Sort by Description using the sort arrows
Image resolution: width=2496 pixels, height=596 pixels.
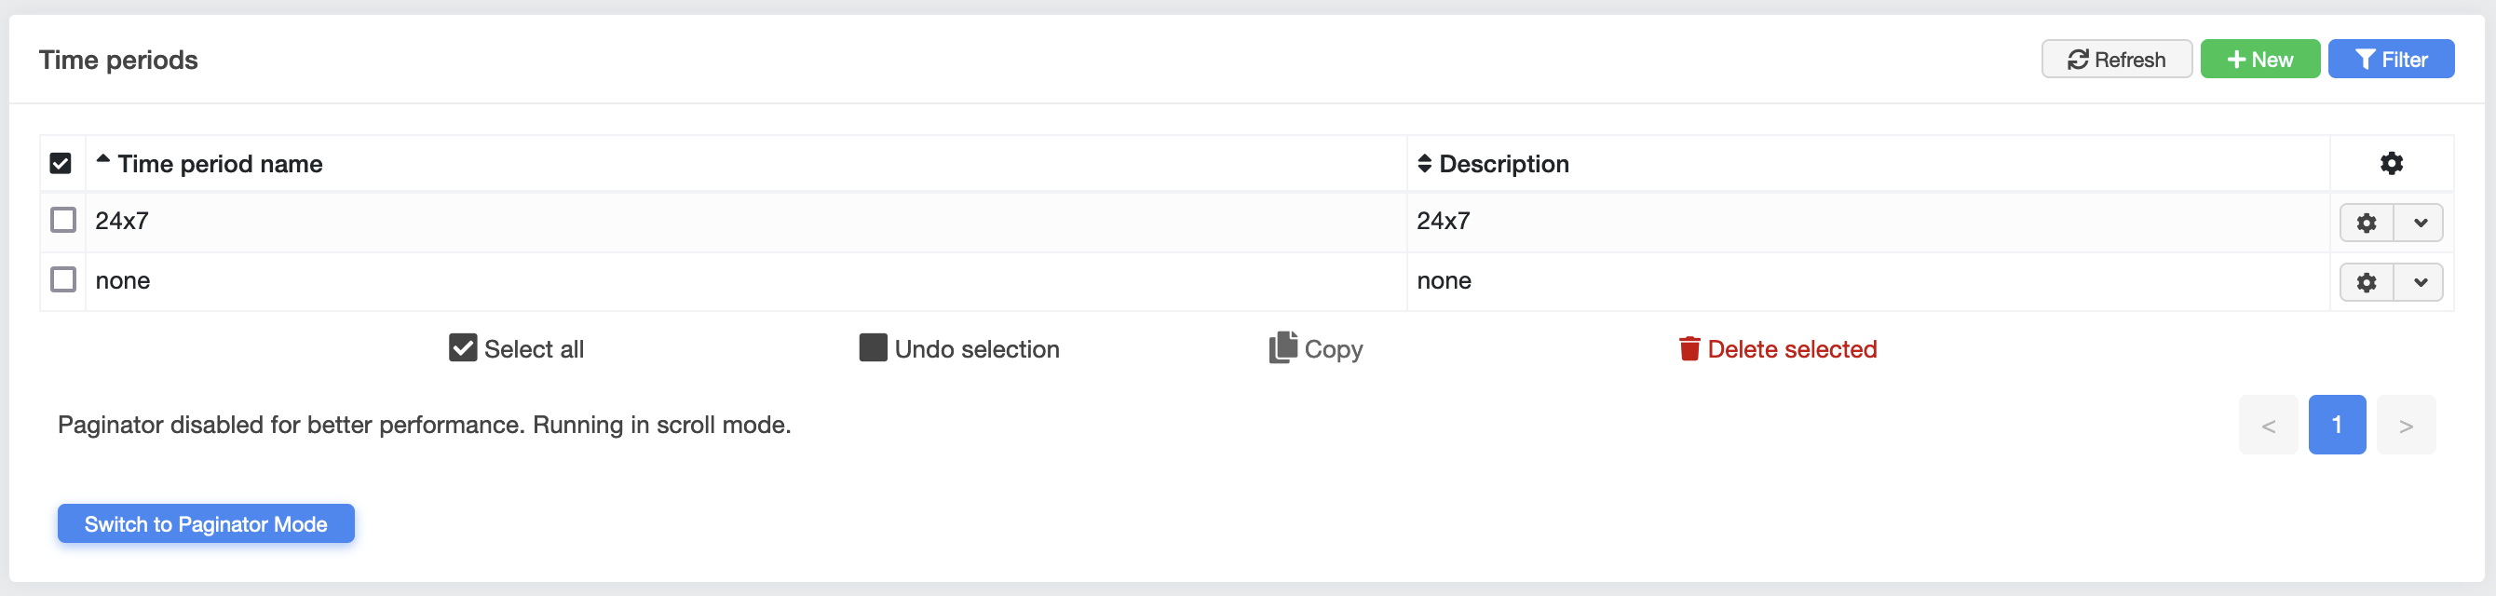tap(1424, 164)
